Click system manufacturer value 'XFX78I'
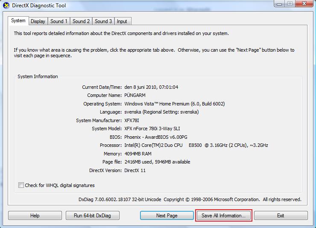This screenshot has width=316, height=228. click(x=132, y=120)
